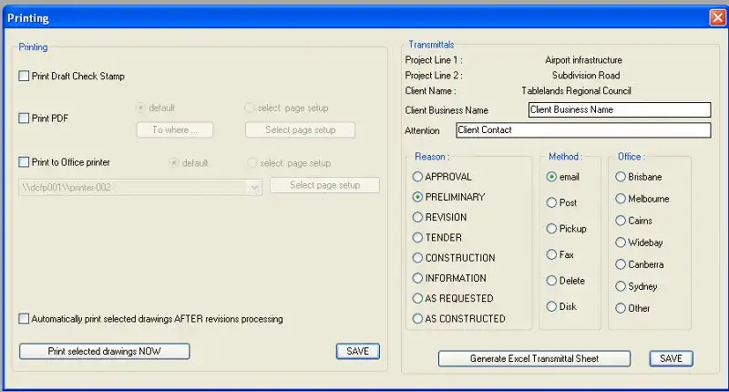Choose the Disk method option
This screenshot has height=392, width=729.
(551, 306)
